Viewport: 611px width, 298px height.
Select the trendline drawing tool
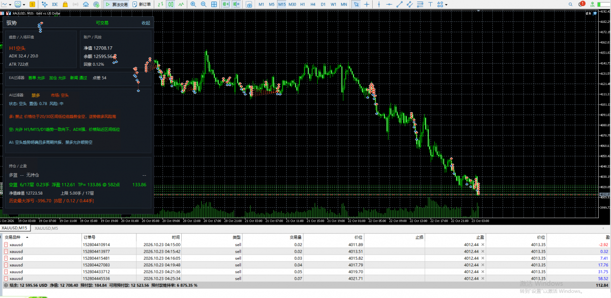[399, 4]
